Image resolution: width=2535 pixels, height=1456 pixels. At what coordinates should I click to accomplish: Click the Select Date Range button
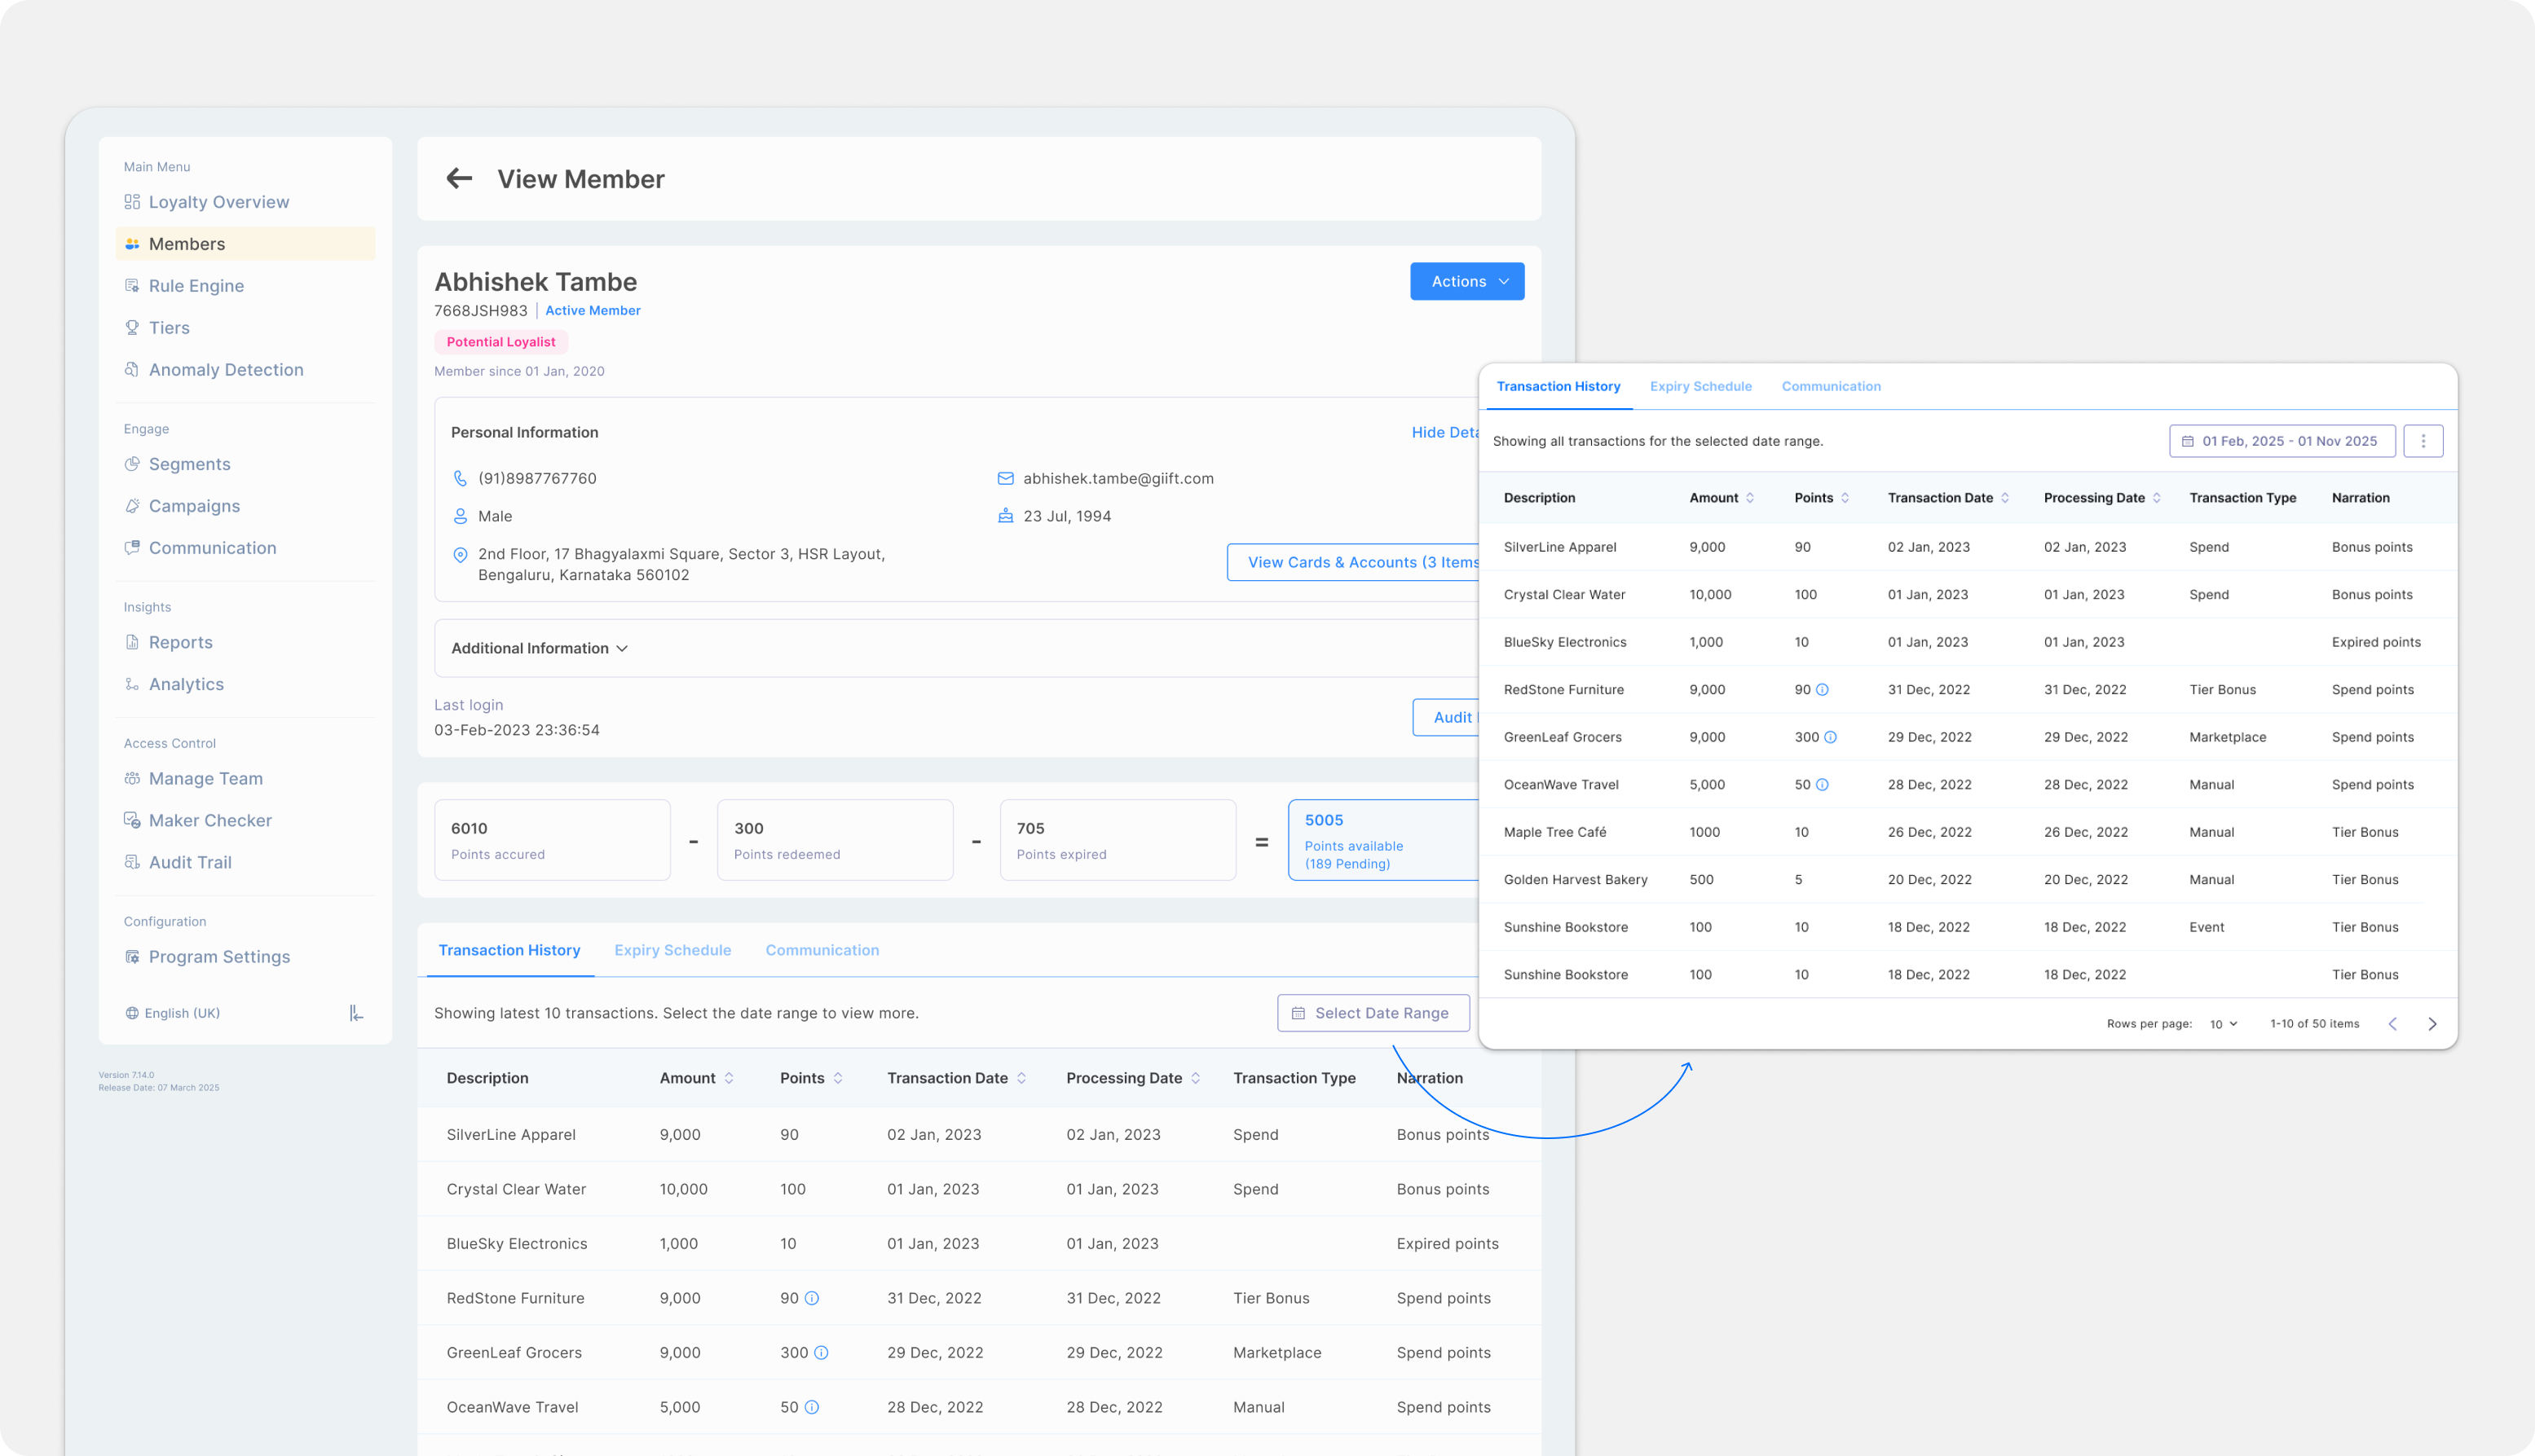click(1373, 1013)
